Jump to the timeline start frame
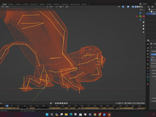Viewport: 156px width, 117px height. tap(56, 103)
